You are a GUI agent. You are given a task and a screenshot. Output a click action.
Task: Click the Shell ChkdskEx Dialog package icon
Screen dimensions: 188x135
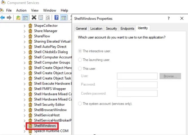[x=30, y=52]
